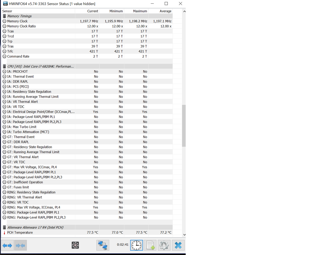Open sensor settings gear icon
The image size is (310, 255).
164,245
